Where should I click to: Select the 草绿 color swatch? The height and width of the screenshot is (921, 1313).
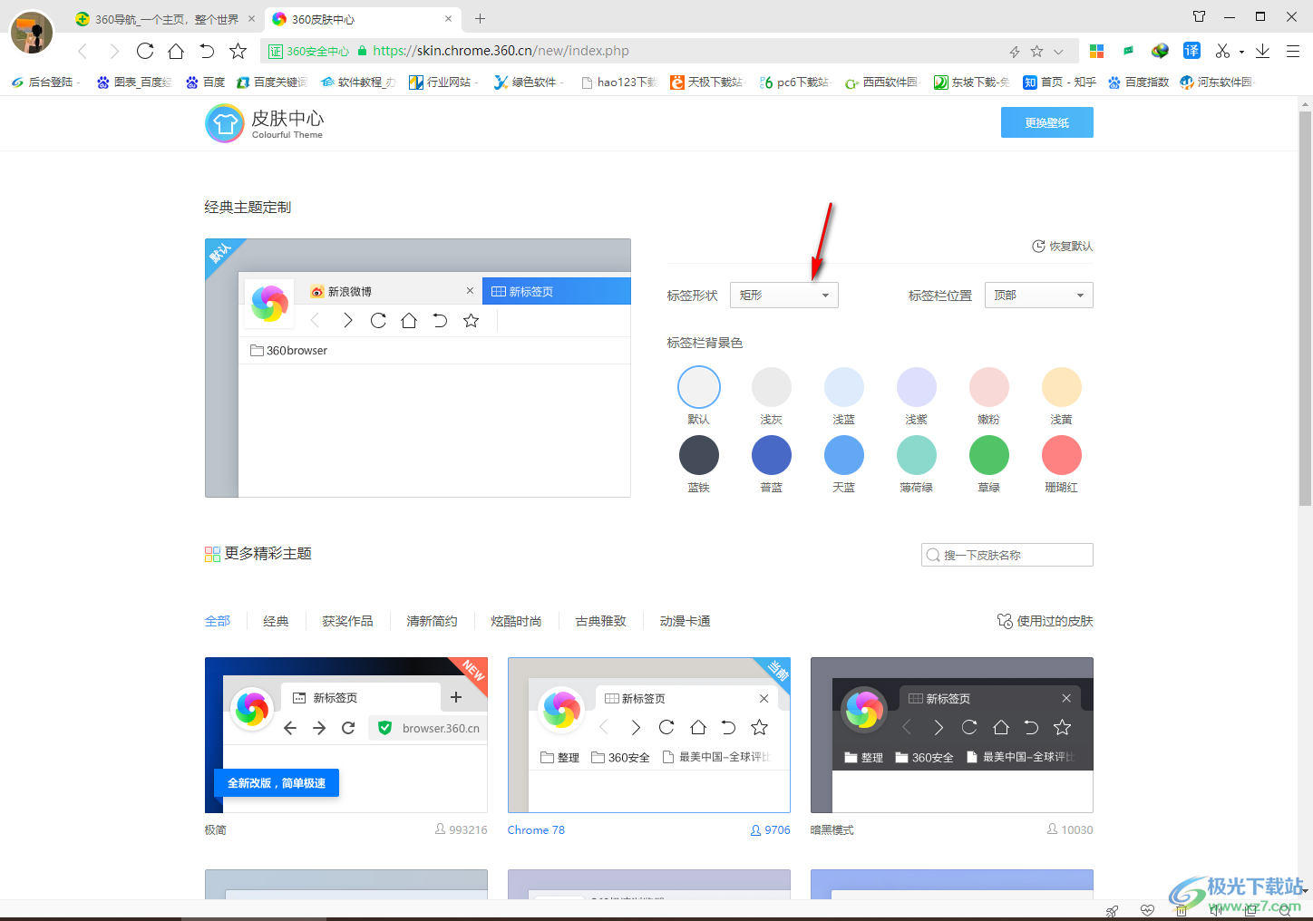988,455
